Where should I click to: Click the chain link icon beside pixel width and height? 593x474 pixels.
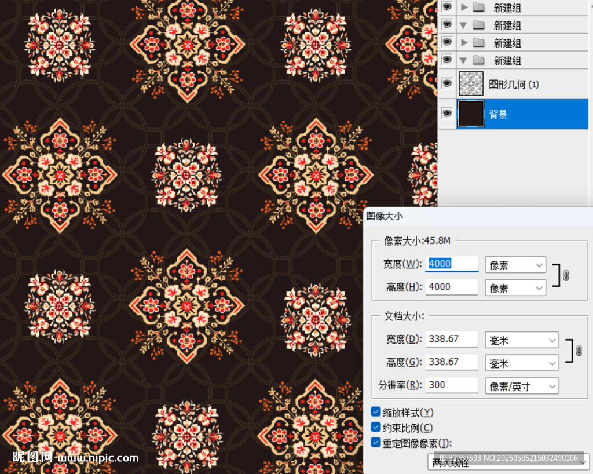tap(566, 276)
